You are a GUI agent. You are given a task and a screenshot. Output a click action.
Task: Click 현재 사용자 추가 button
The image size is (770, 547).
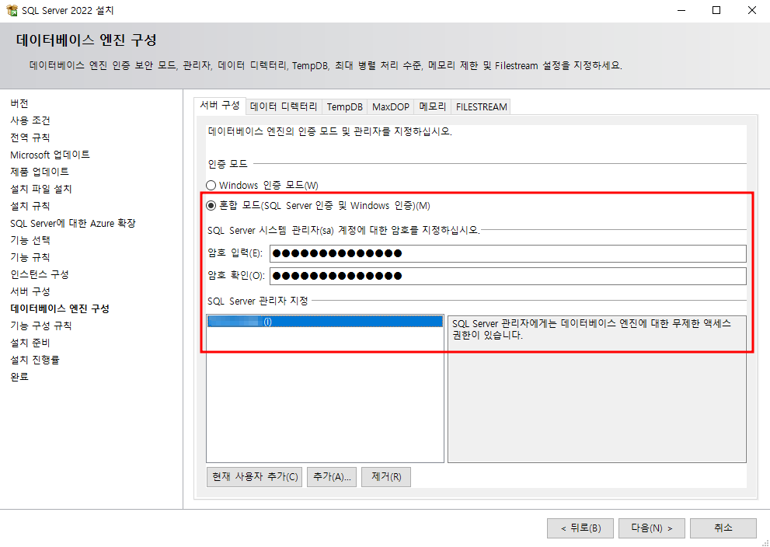click(x=254, y=477)
